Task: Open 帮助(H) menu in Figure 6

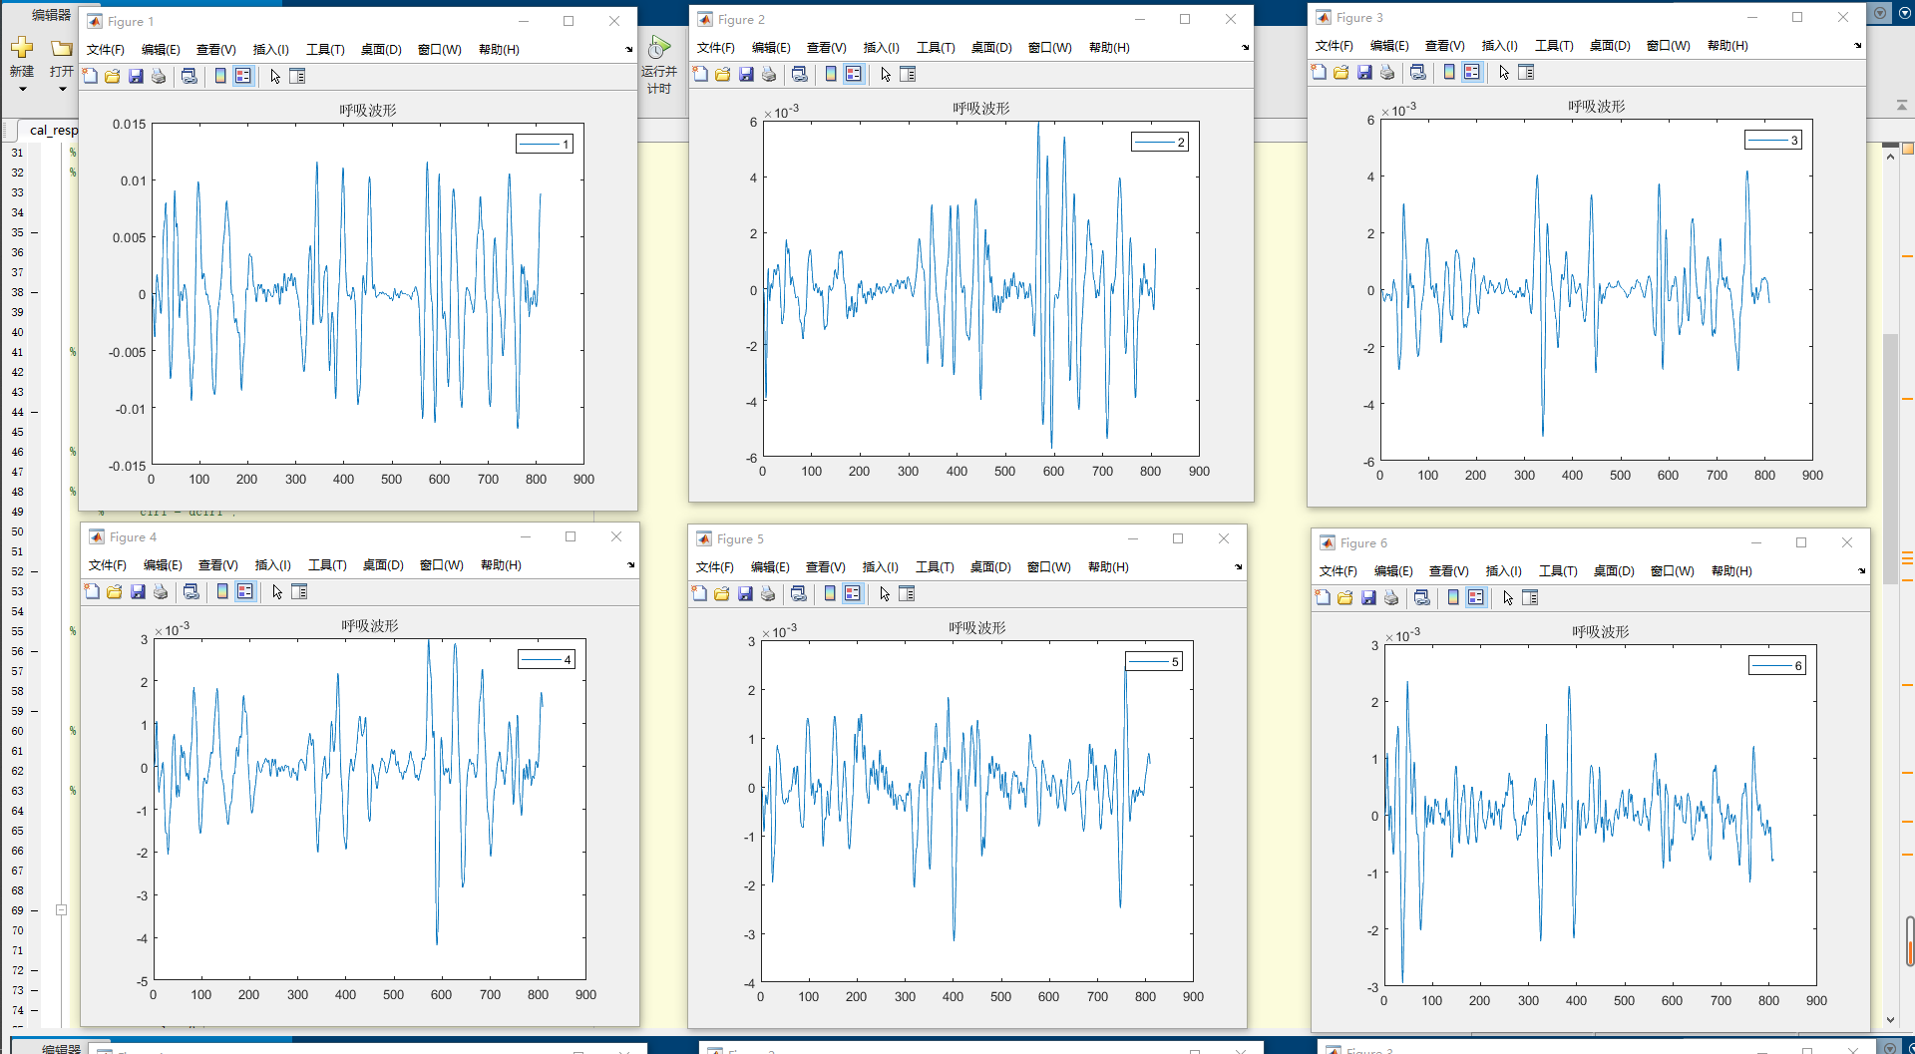Action: 1731,570
